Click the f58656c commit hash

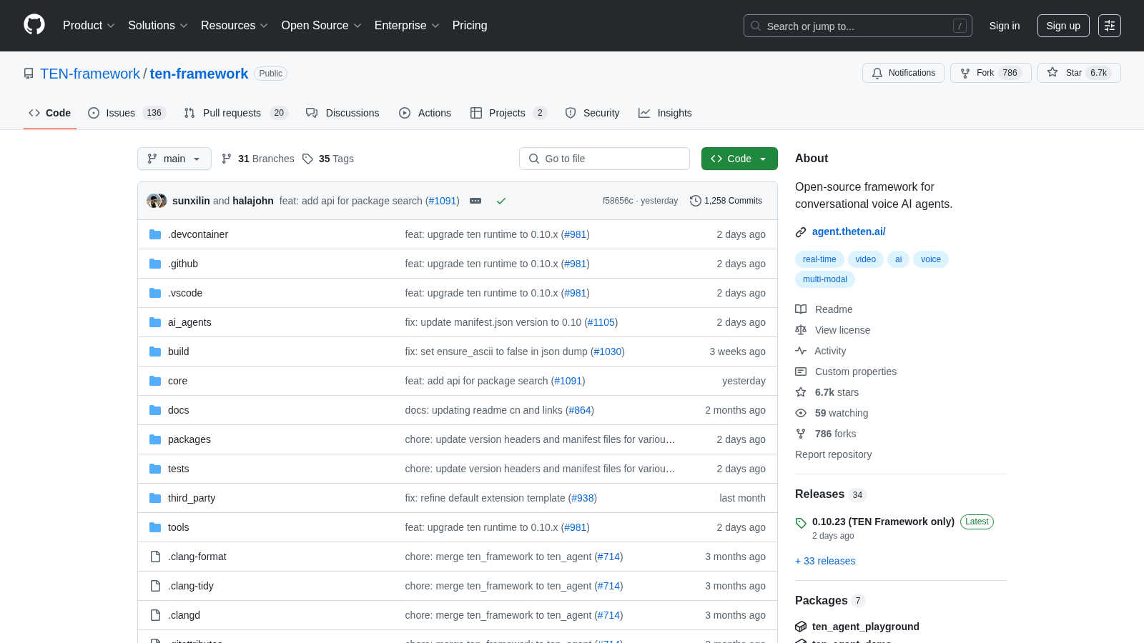tap(618, 201)
